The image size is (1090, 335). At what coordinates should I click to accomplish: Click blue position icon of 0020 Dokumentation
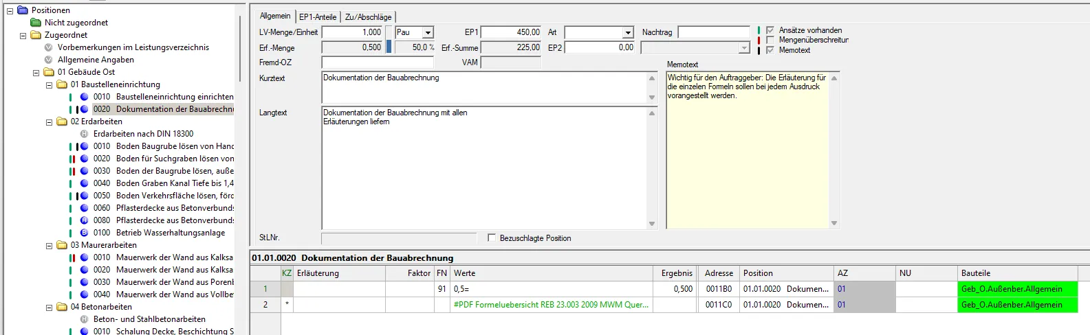pyautogui.click(x=84, y=109)
